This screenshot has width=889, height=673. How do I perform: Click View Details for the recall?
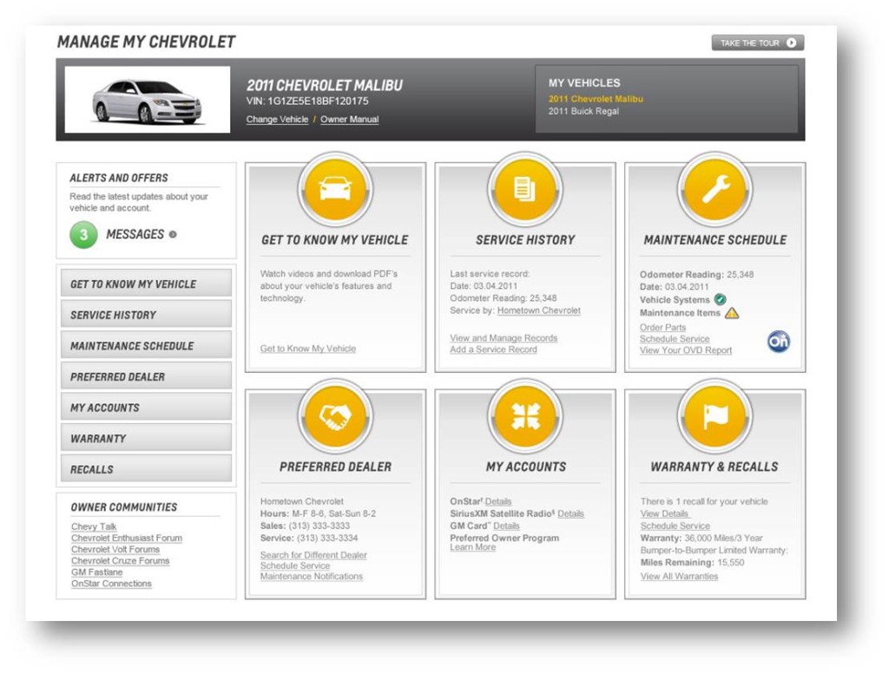664,513
